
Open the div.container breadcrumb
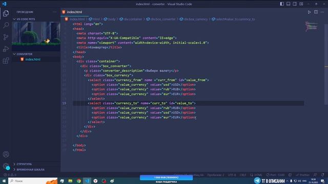[131, 19]
